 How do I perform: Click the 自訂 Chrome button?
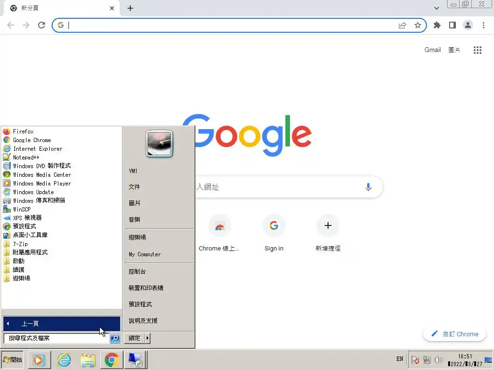point(454,334)
